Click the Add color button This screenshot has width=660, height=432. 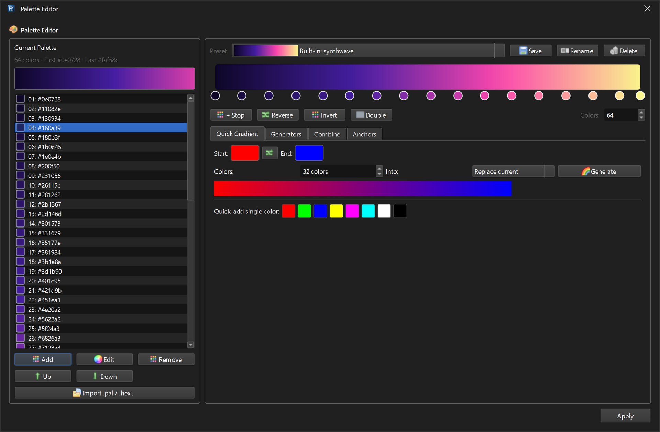click(x=43, y=359)
